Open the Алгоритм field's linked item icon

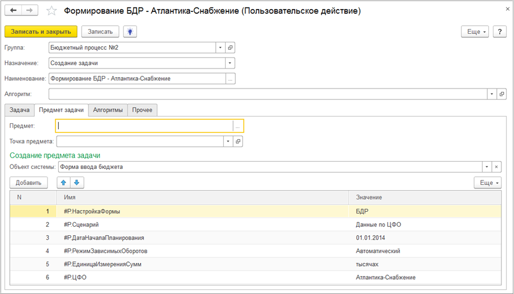pyautogui.click(x=501, y=94)
